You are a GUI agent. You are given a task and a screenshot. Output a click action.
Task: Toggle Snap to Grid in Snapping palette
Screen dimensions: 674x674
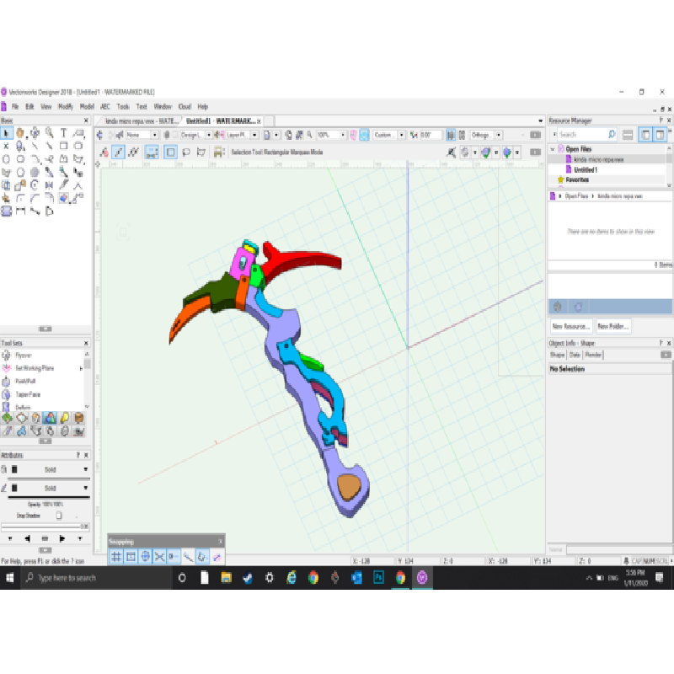point(117,557)
